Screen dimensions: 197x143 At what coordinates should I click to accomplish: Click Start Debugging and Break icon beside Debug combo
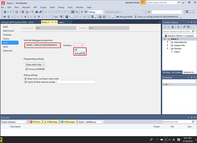point(86,12)
